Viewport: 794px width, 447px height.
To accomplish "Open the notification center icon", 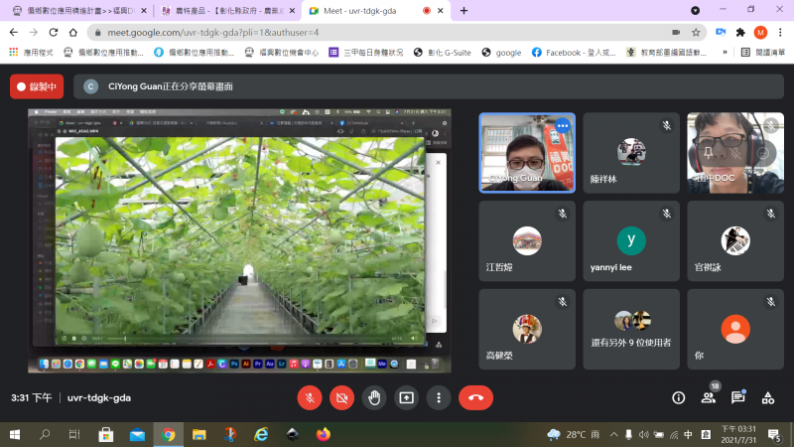I will [774, 434].
